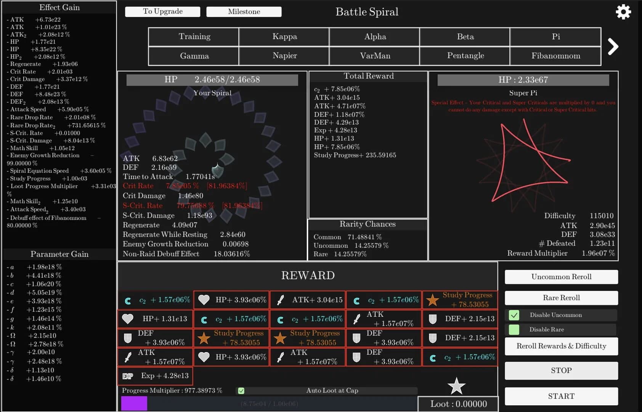Click the purple loot progress bar
This screenshot has height=412, width=642.
tap(134, 403)
